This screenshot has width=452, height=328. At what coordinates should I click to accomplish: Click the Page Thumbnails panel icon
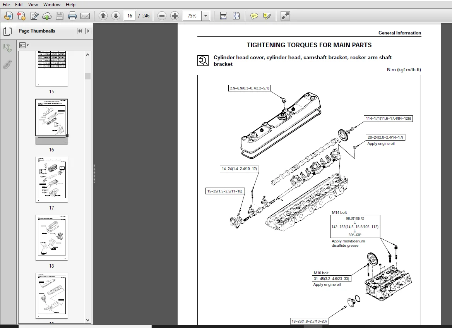pos(7,31)
